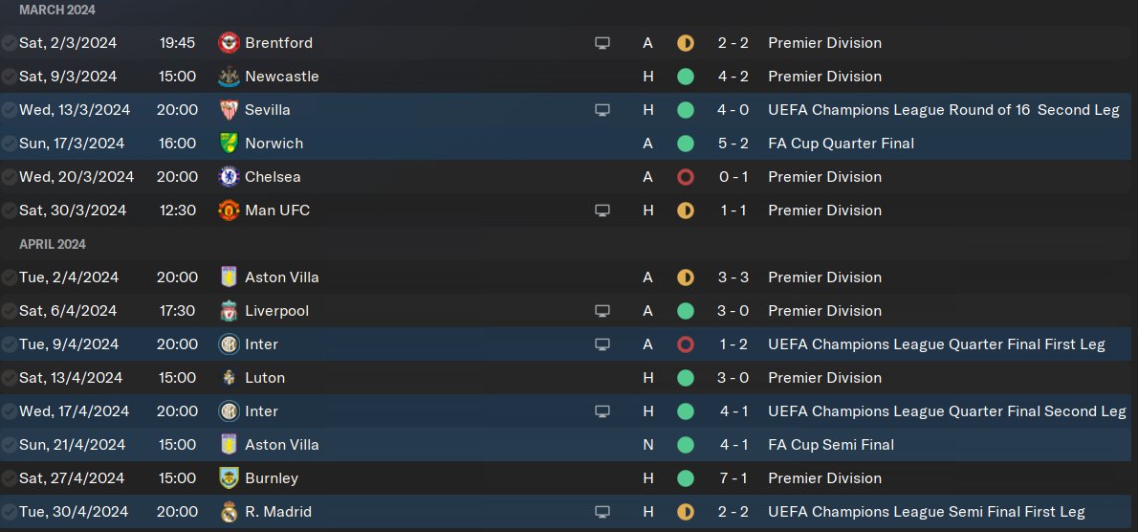The width and height of the screenshot is (1138, 532).
Task: Select the UEFA Champions League Semi Final First Leg
Action: click(x=927, y=512)
